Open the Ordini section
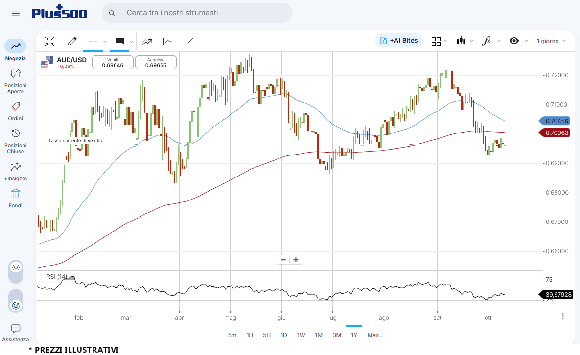The height and width of the screenshot is (355, 580). [16, 111]
